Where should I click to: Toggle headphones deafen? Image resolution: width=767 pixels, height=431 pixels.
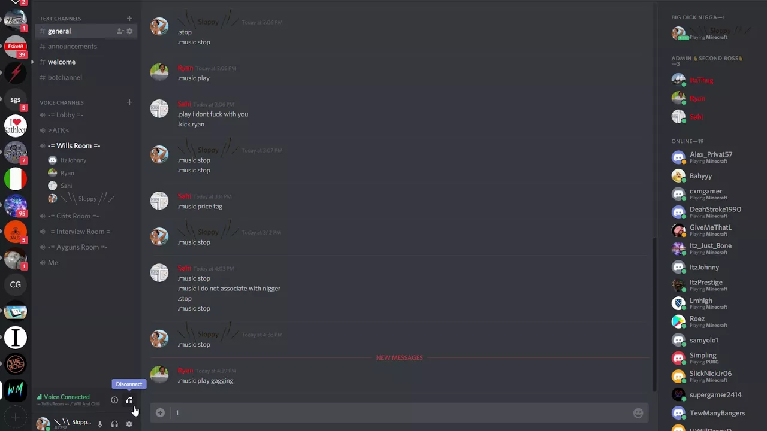114,424
